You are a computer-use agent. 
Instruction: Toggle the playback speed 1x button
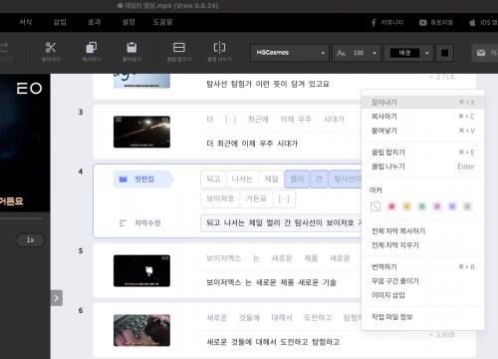(x=30, y=240)
